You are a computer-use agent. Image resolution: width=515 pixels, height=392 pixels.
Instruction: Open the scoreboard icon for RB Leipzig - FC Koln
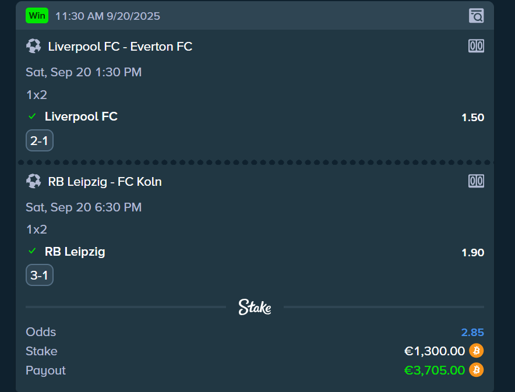(x=476, y=181)
